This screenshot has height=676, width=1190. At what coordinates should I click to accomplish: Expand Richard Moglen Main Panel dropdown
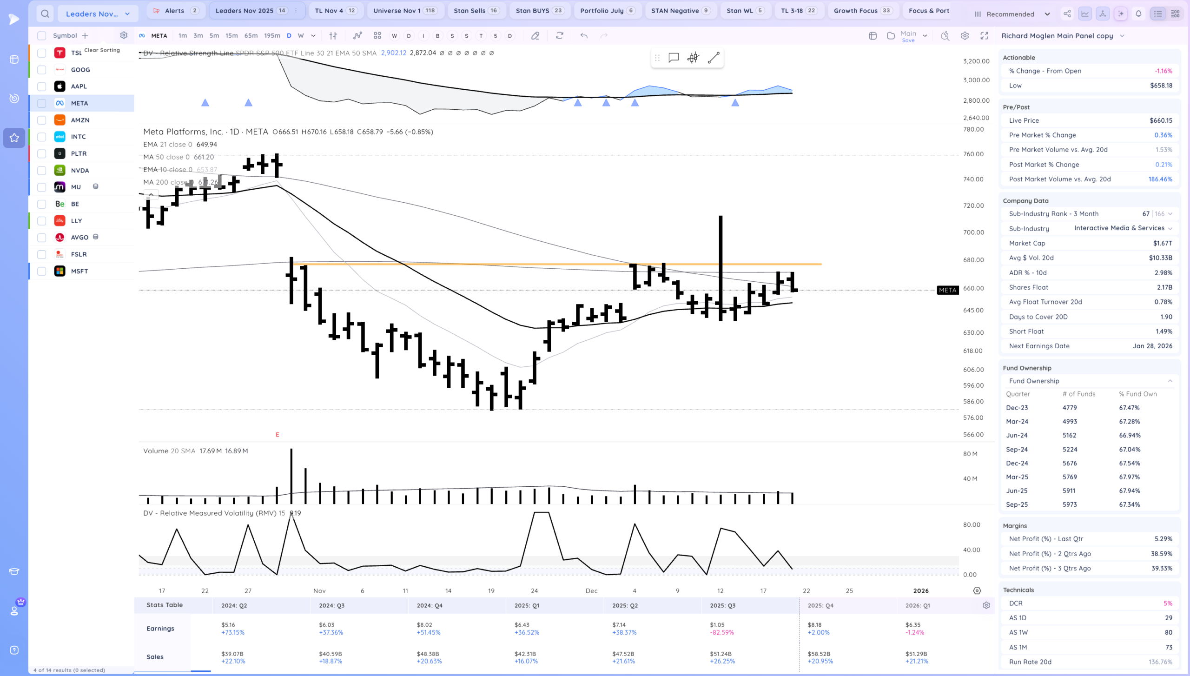pos(1122,36)
